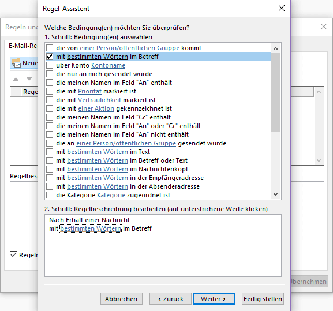
Task: Click the conditions list scrollbar thumb
Action: pyautogui.click(x=276, y=92)
